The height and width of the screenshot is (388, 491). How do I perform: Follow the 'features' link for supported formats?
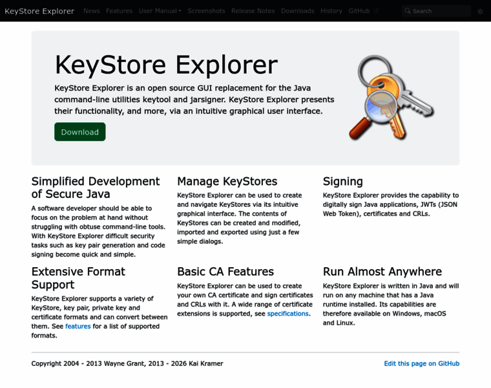78,327
